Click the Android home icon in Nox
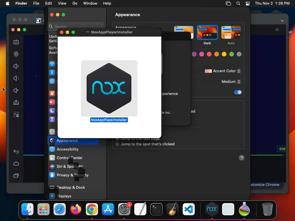 pos(16,163)
